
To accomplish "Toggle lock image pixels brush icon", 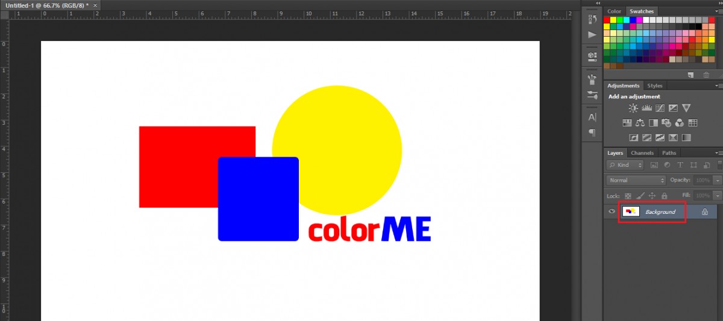I will click(x=640, y=196).
